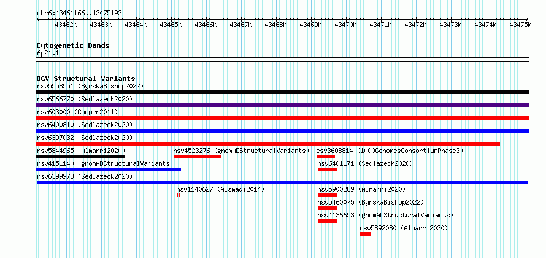Open the nsv603000 (Cooper2011) label

point(77,112)
